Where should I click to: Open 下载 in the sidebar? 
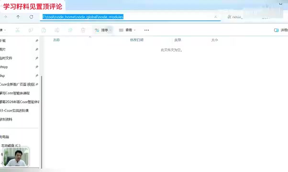(19, 41)
